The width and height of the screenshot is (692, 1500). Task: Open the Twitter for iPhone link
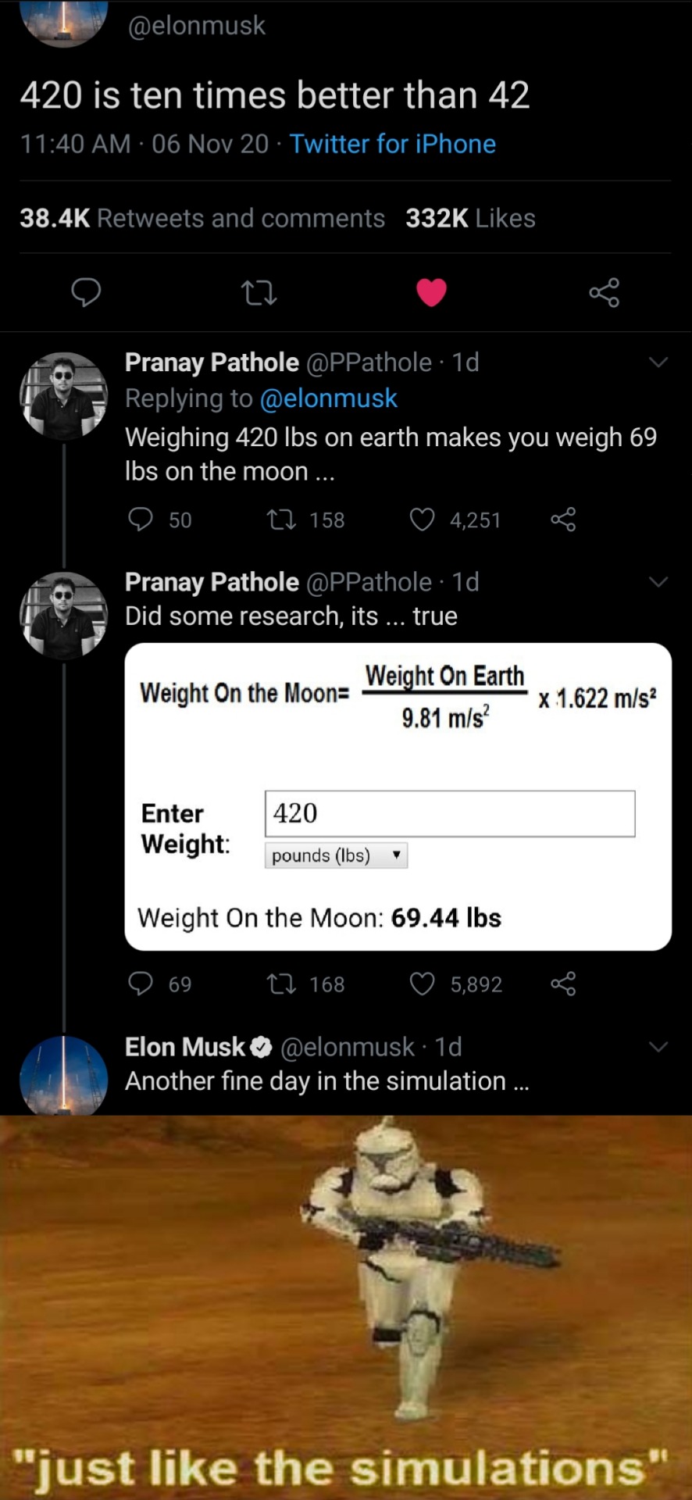392,144
